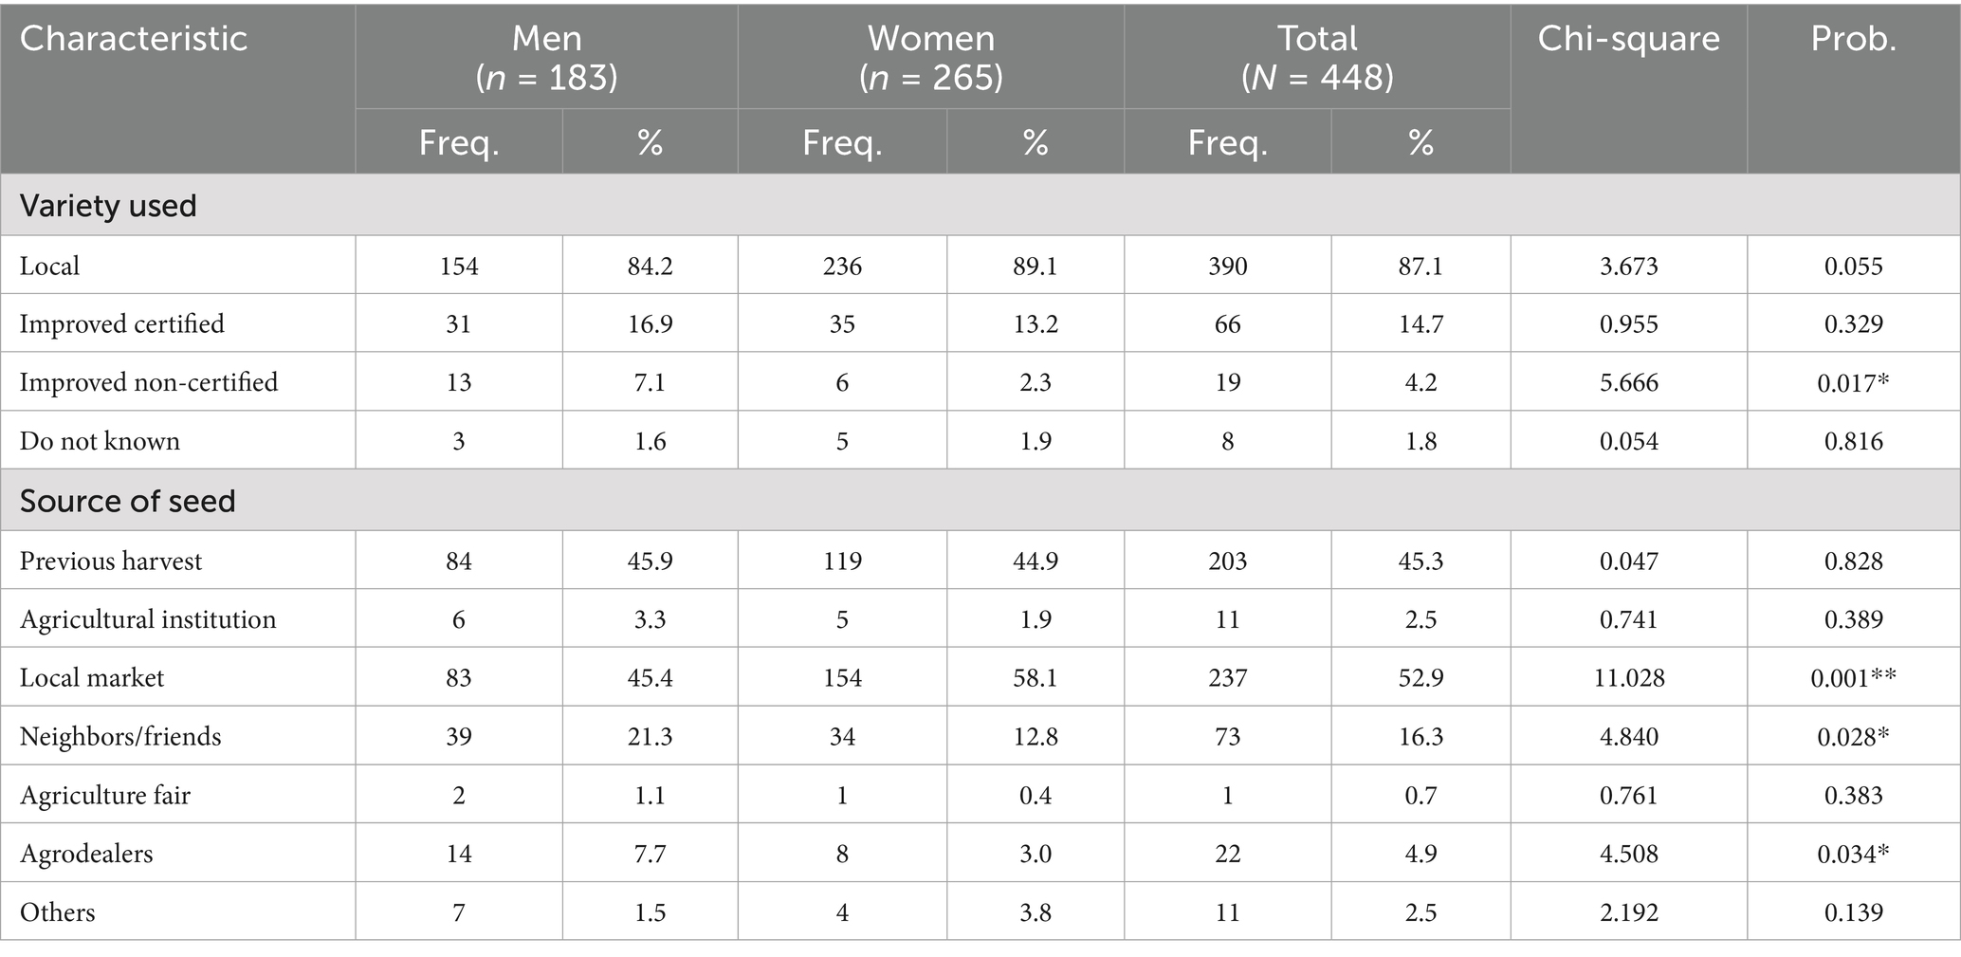Click the Local market row label
This screenshot has width=1961, height=957.
coord(92,678)
